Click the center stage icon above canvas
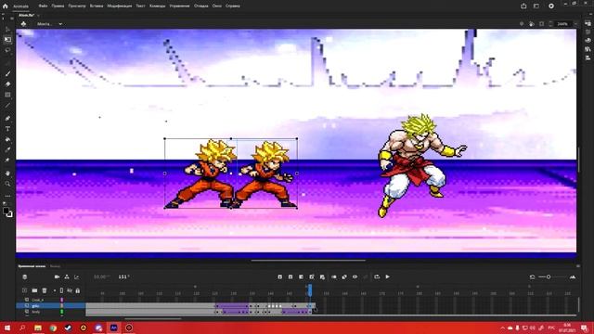 click(x=522, y=24)
